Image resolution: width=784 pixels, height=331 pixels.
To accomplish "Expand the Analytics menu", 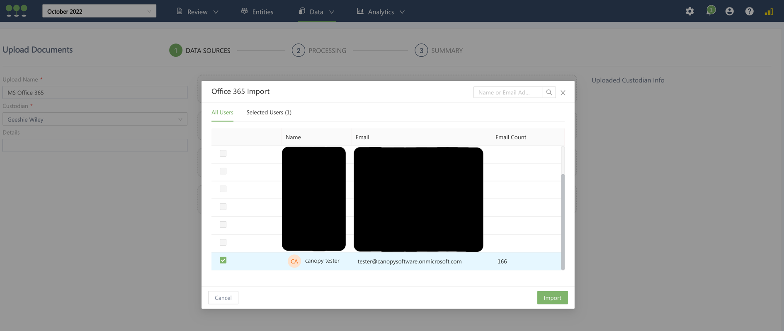I will (381, 12).
